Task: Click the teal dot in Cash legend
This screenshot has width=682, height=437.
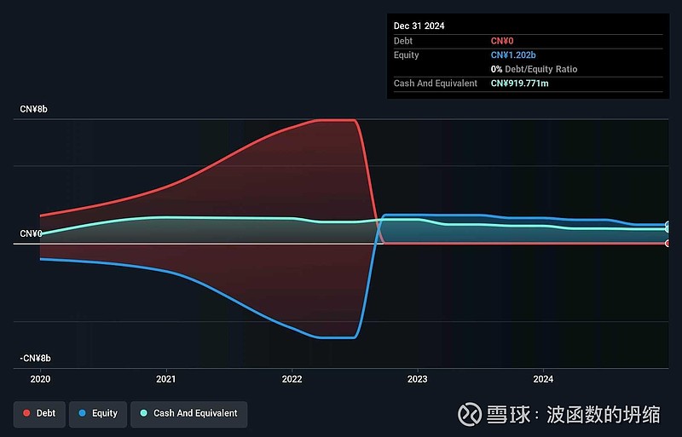Action: (144, 414)
